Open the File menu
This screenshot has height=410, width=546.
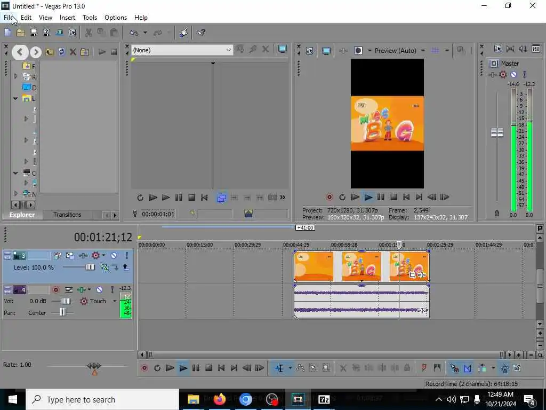[9, 18]
